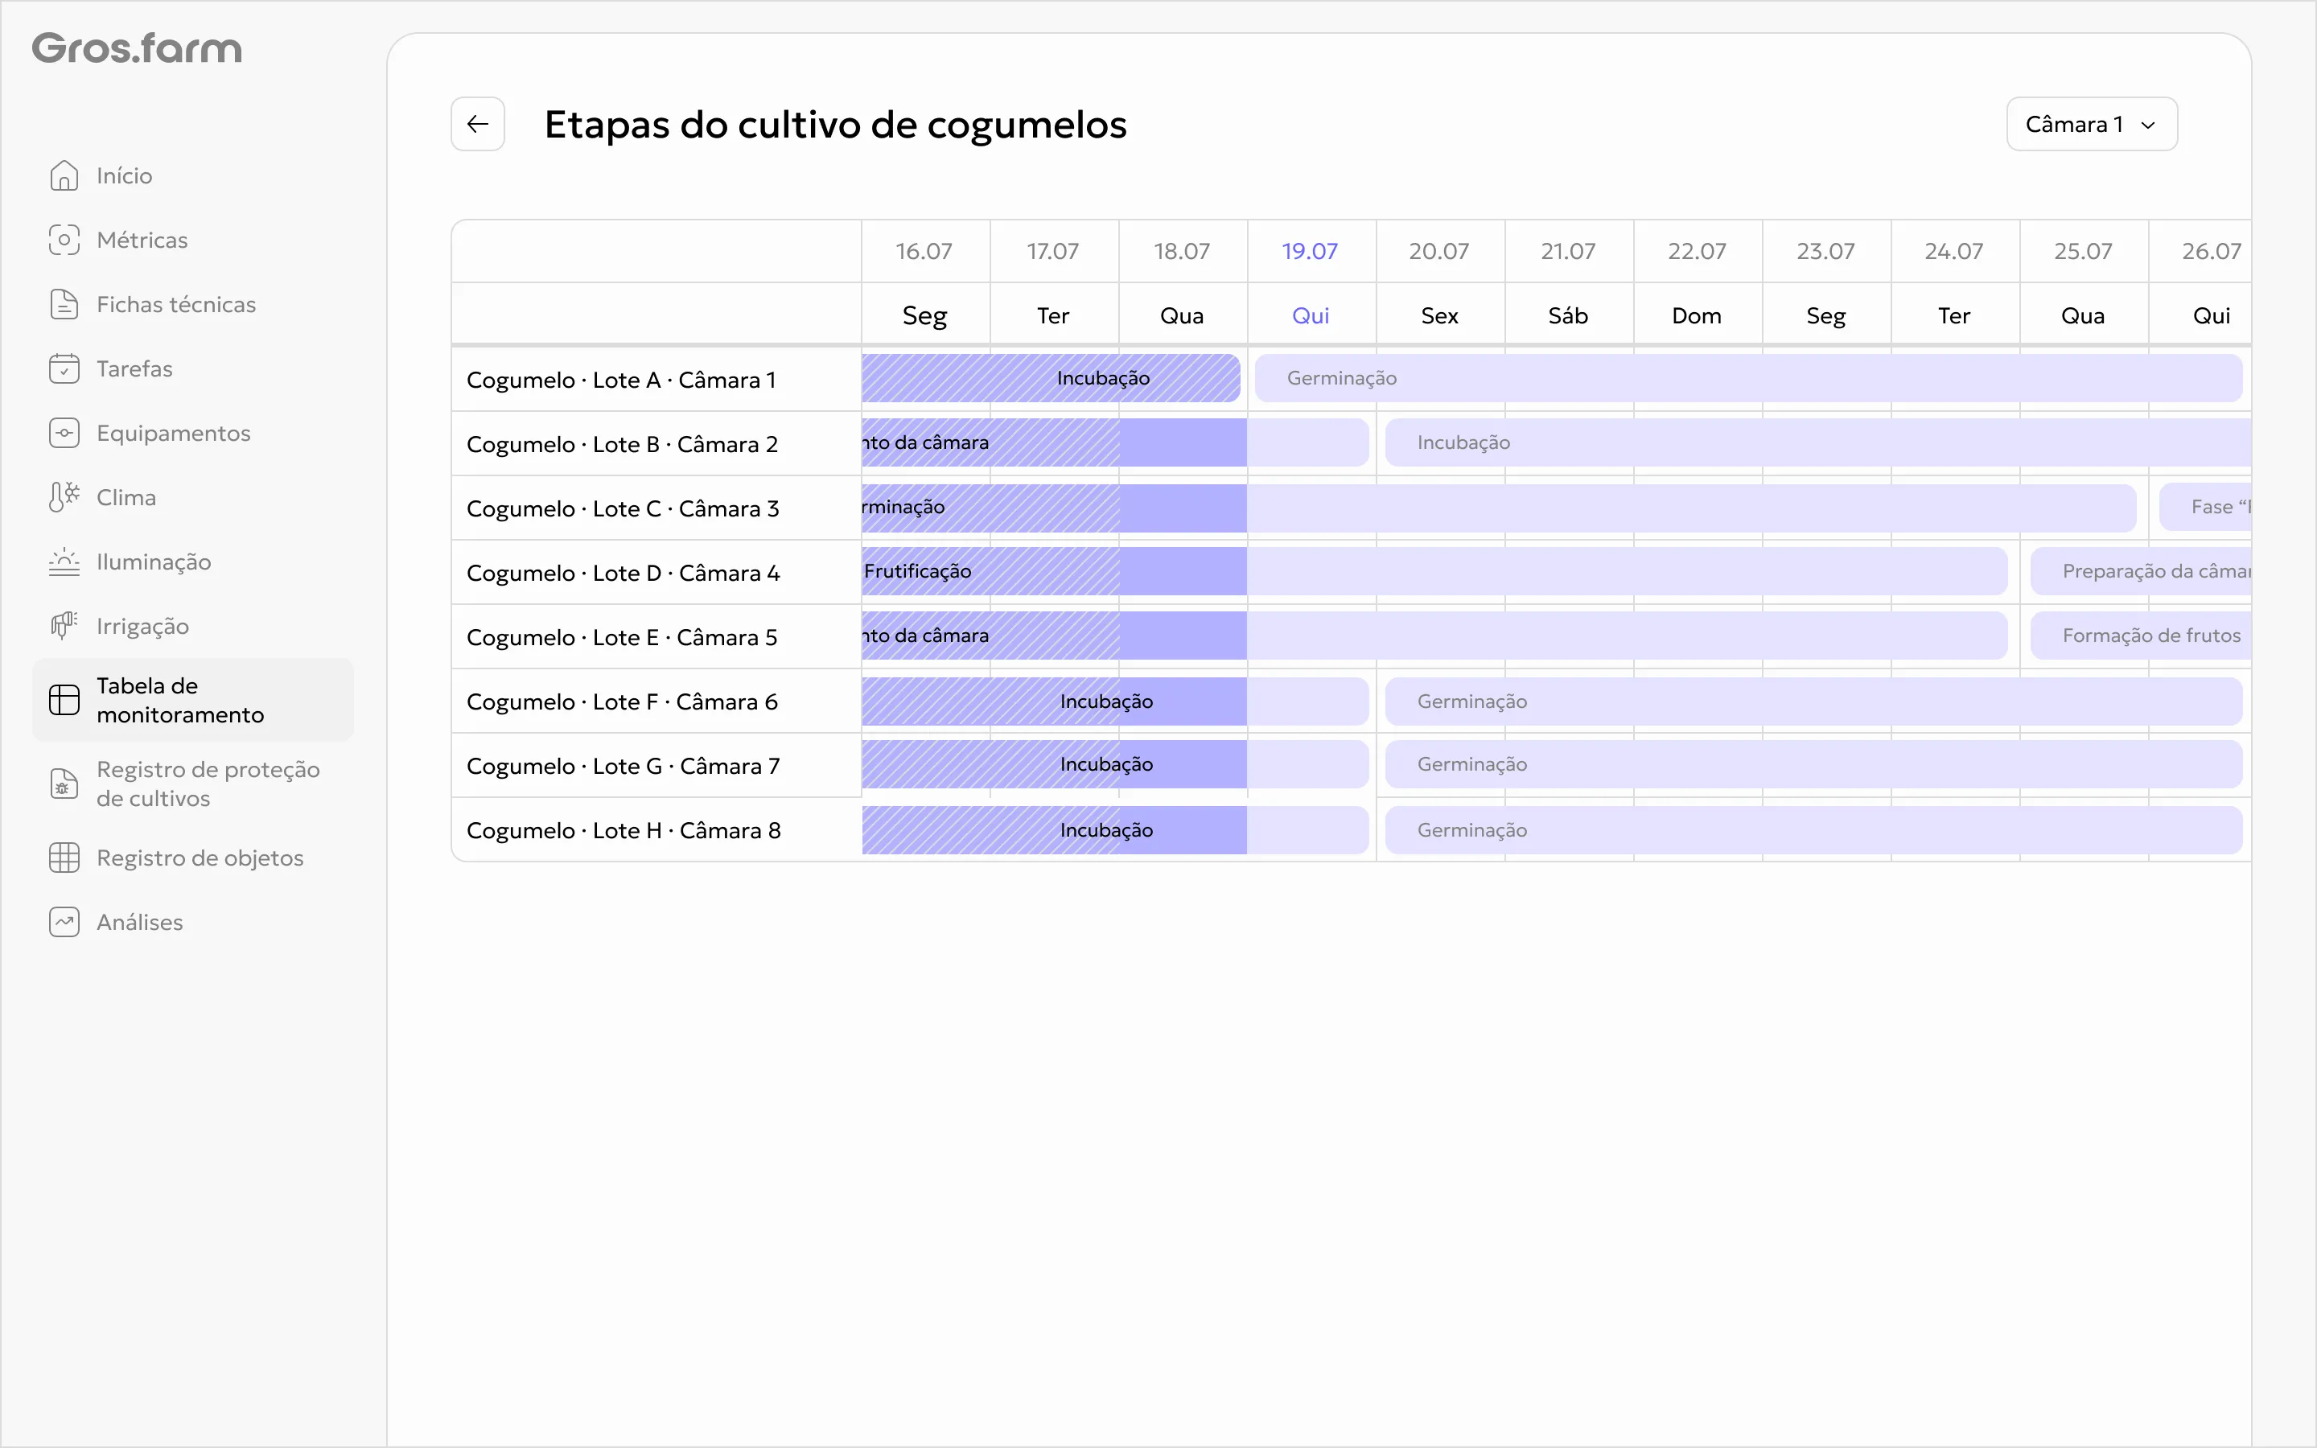Click the 22.07 date header

pyautogui.click(x=1697, y=251)
